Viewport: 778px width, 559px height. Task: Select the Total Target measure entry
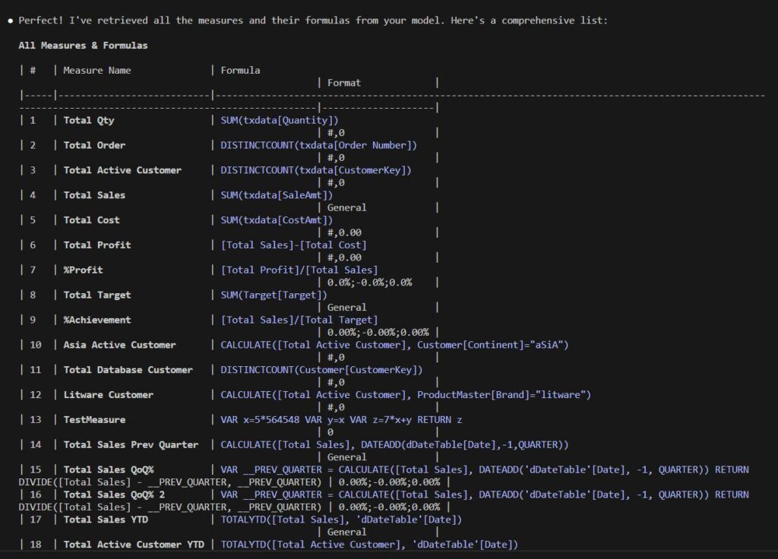pyautogui.click(x=95, y=295)
